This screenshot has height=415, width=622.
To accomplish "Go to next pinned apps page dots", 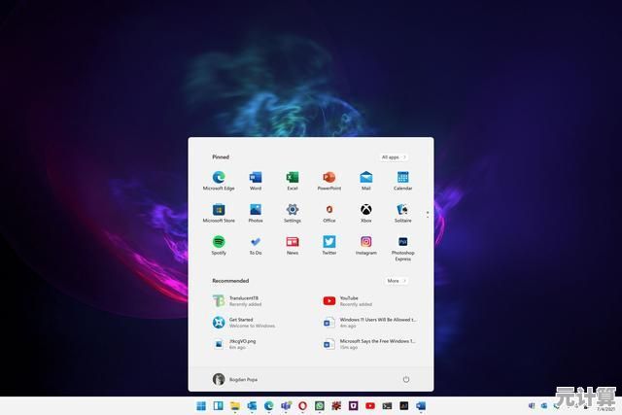I will (428, 215).
